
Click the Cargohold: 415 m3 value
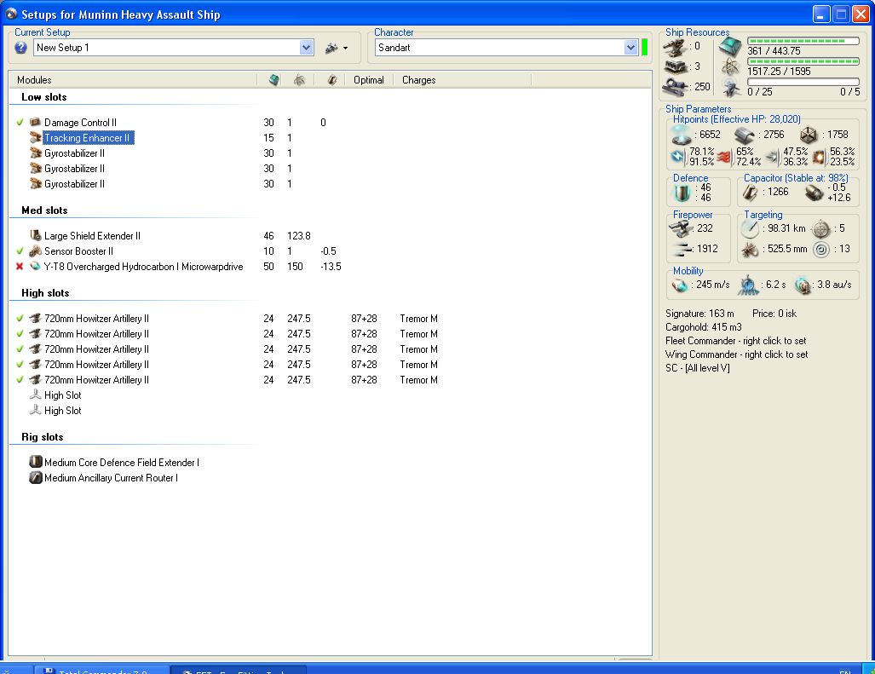703,327
